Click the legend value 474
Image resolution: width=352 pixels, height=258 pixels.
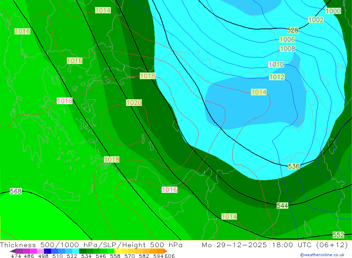coord(16,256)
